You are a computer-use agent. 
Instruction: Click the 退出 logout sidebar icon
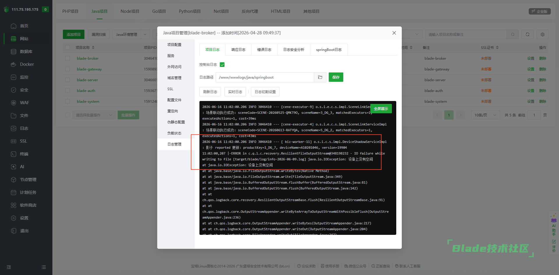point(13,231)
